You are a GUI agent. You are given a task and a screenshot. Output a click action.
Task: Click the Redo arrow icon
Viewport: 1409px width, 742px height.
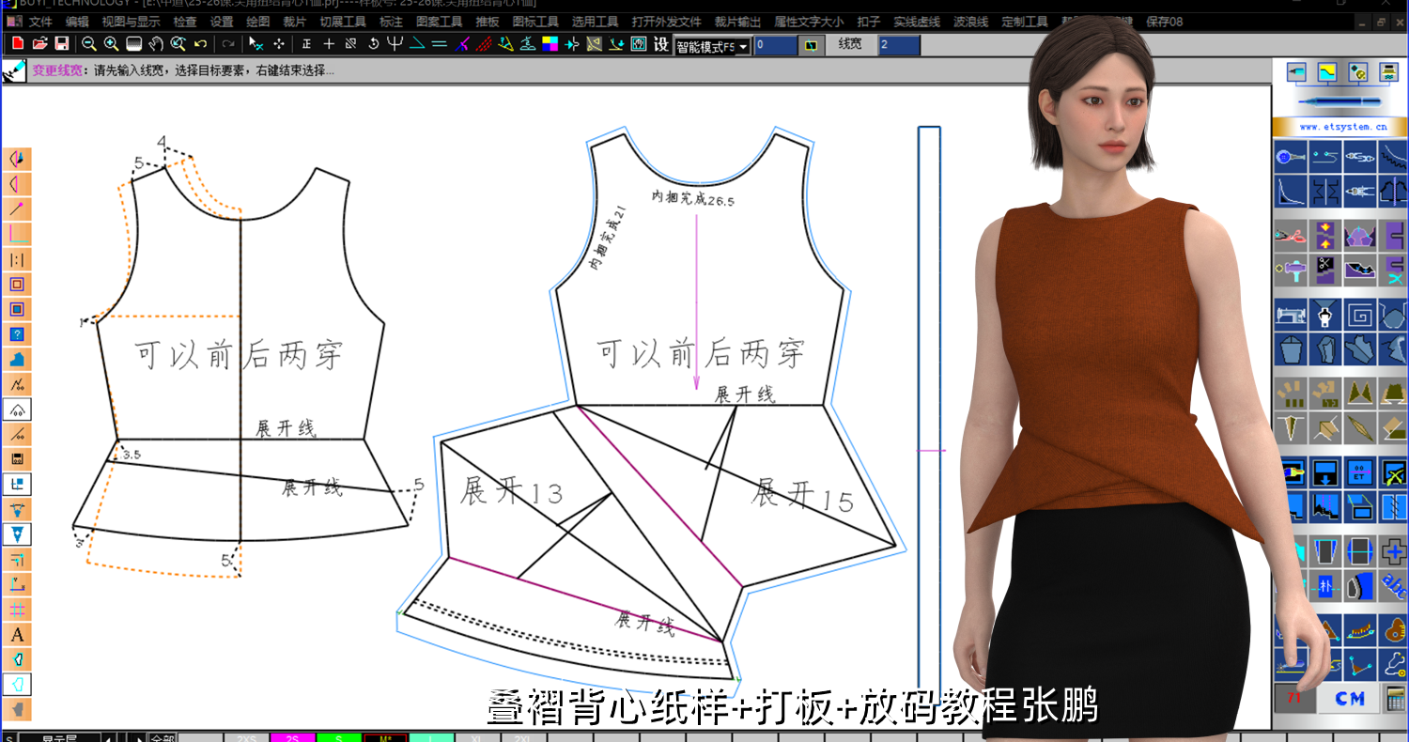click(227, 43)
